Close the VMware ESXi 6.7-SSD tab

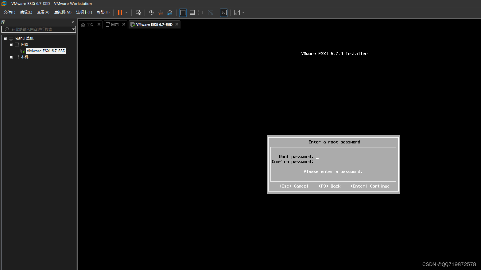[x=177, y=25]
